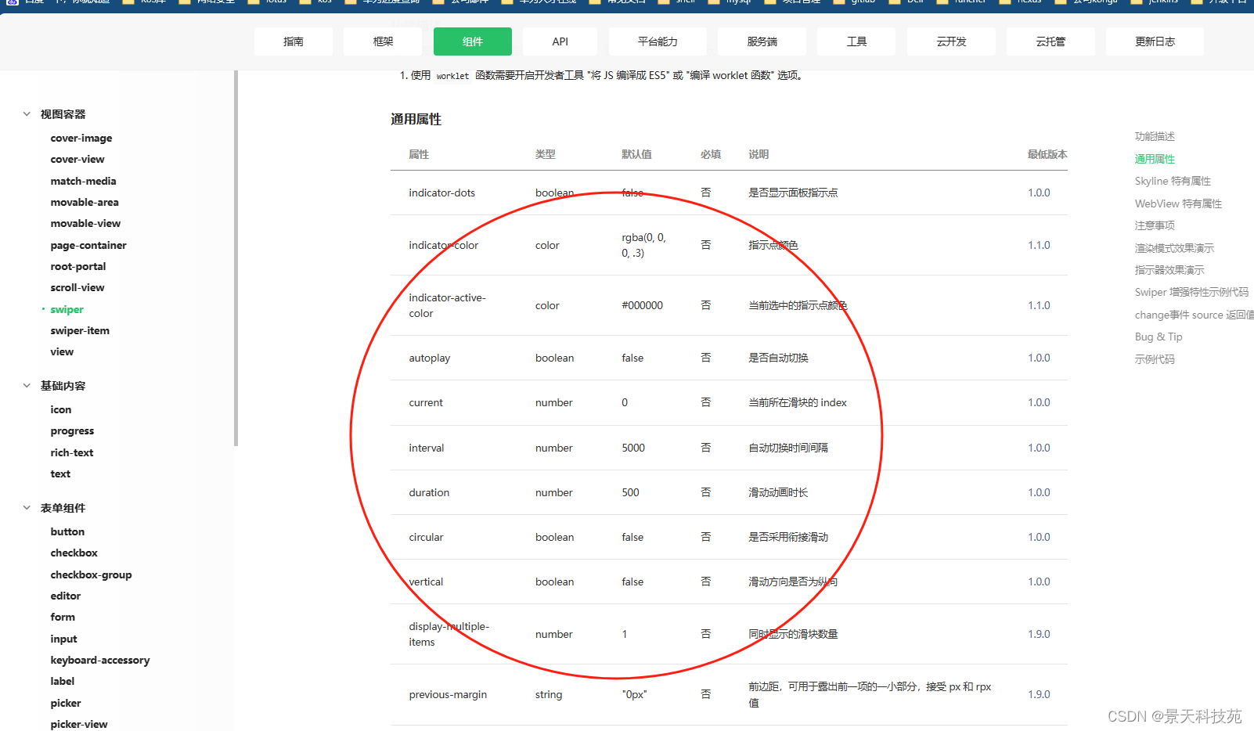Screen dimensions: 1254x731
Task: Open picker component page
Action: coord(66,703)
